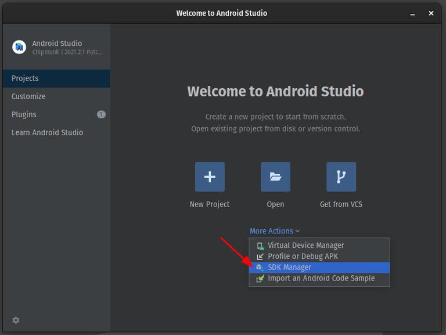Click the Chipmunk 2021.2.1 version text

point(67,52)
